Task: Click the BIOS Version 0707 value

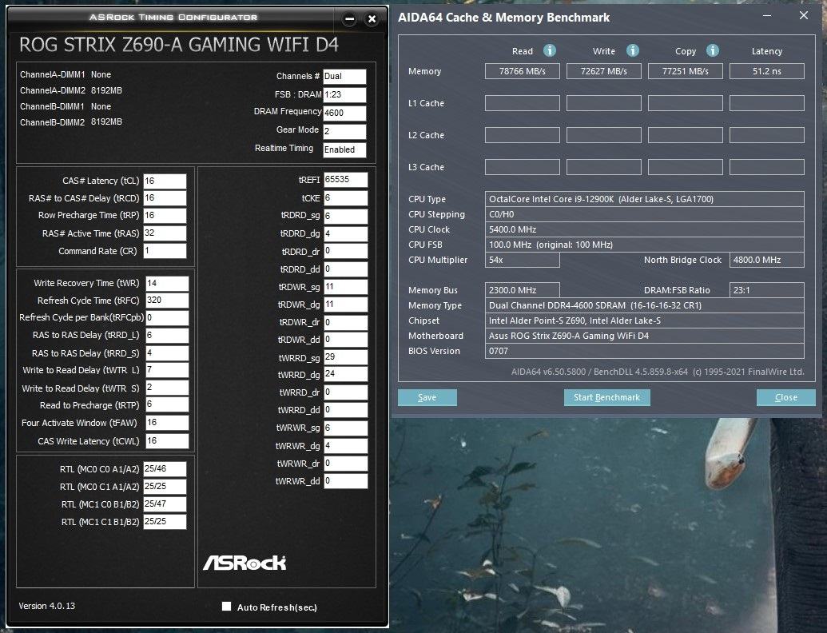Action: tap(645, 352)
